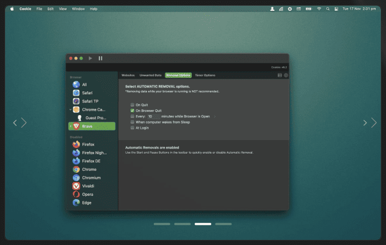386x245 pixels.
Task: Switch to the Unwanted Data tab
Action: click(150, 75)
